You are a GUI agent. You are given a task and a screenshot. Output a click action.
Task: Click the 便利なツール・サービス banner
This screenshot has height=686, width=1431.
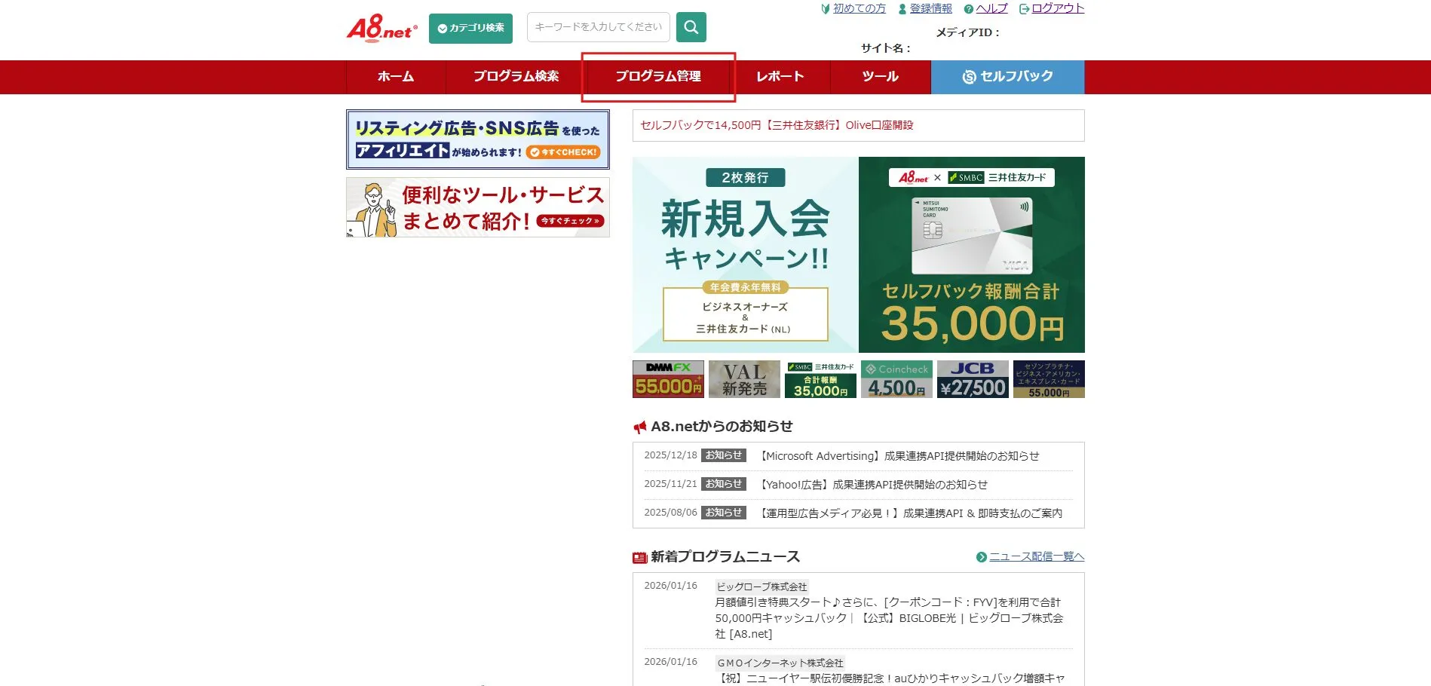(x=478, y=207)
